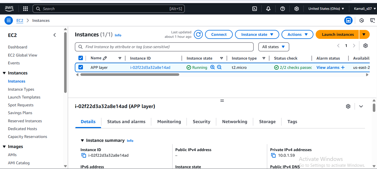Open AMI Catalog in the sidebar

[19, 163]
